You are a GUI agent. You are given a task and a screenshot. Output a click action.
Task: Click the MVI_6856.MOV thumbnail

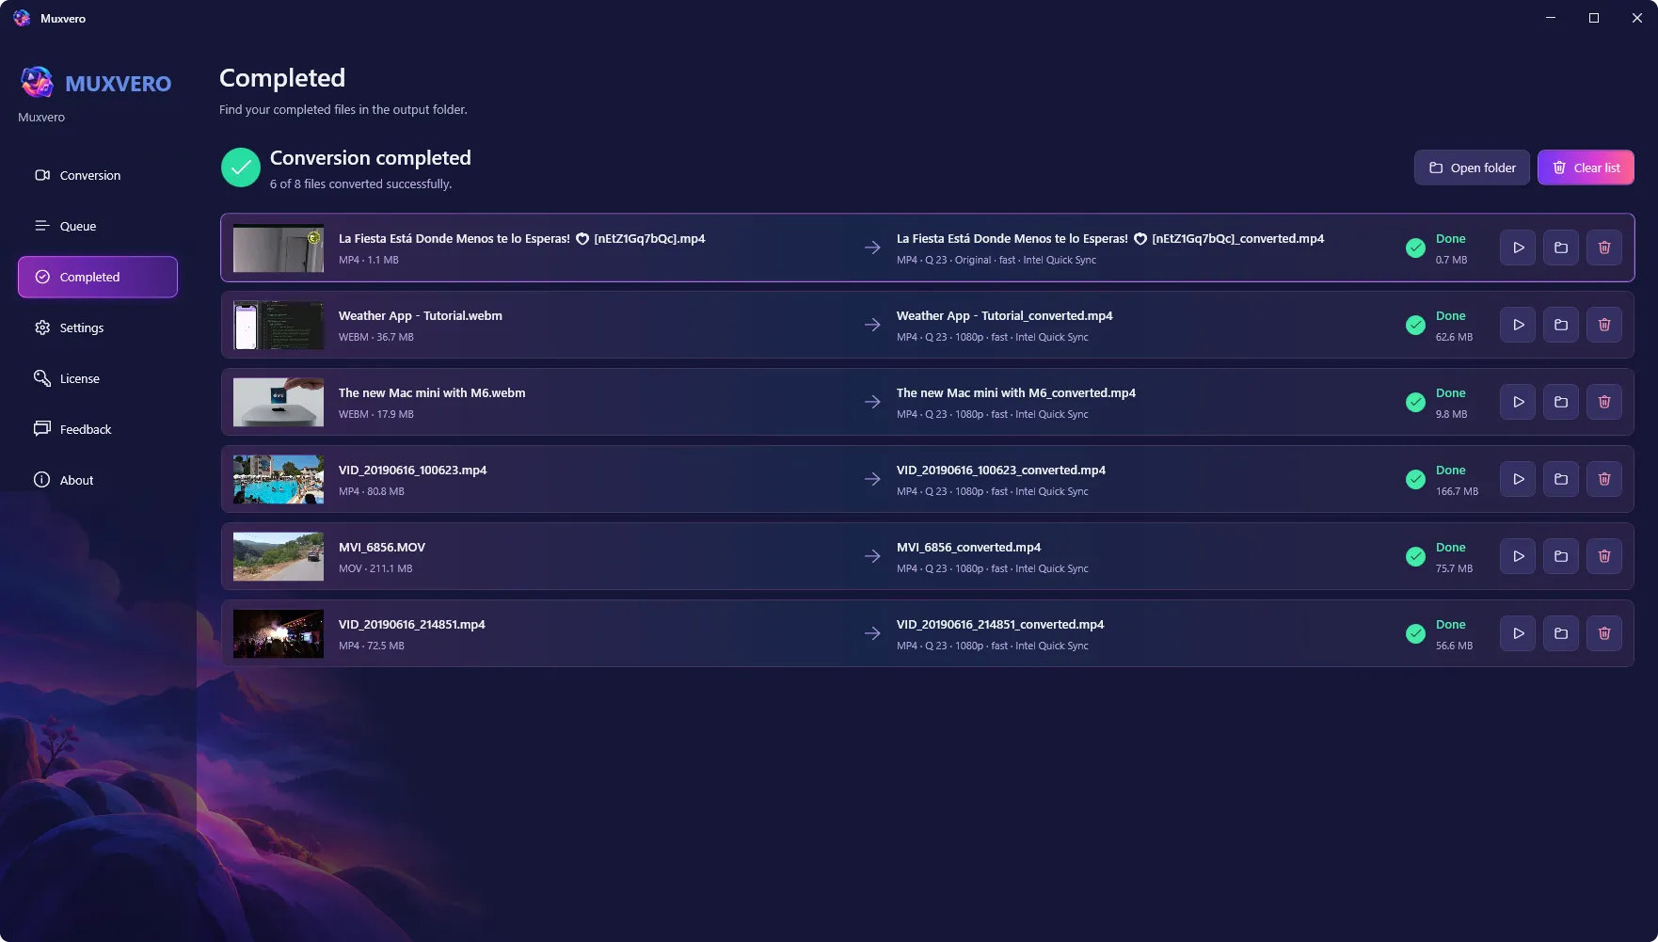pyautogui.click(x=279, y=556)
